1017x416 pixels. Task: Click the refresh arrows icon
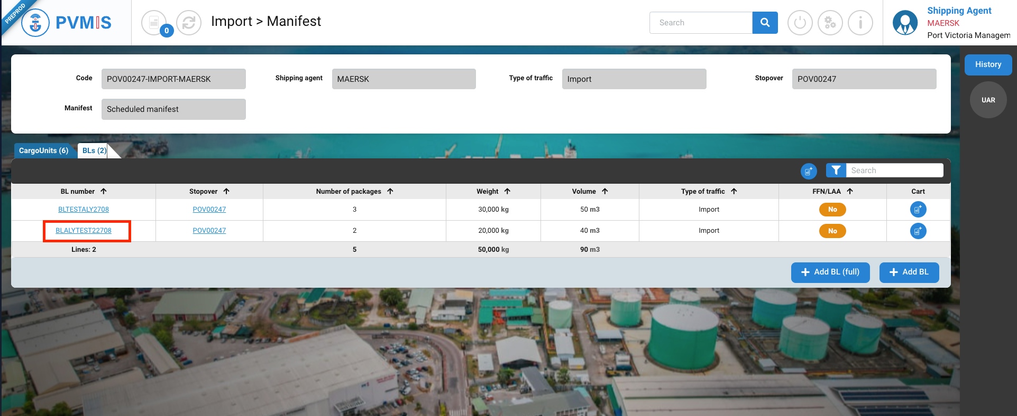(189, 23)
